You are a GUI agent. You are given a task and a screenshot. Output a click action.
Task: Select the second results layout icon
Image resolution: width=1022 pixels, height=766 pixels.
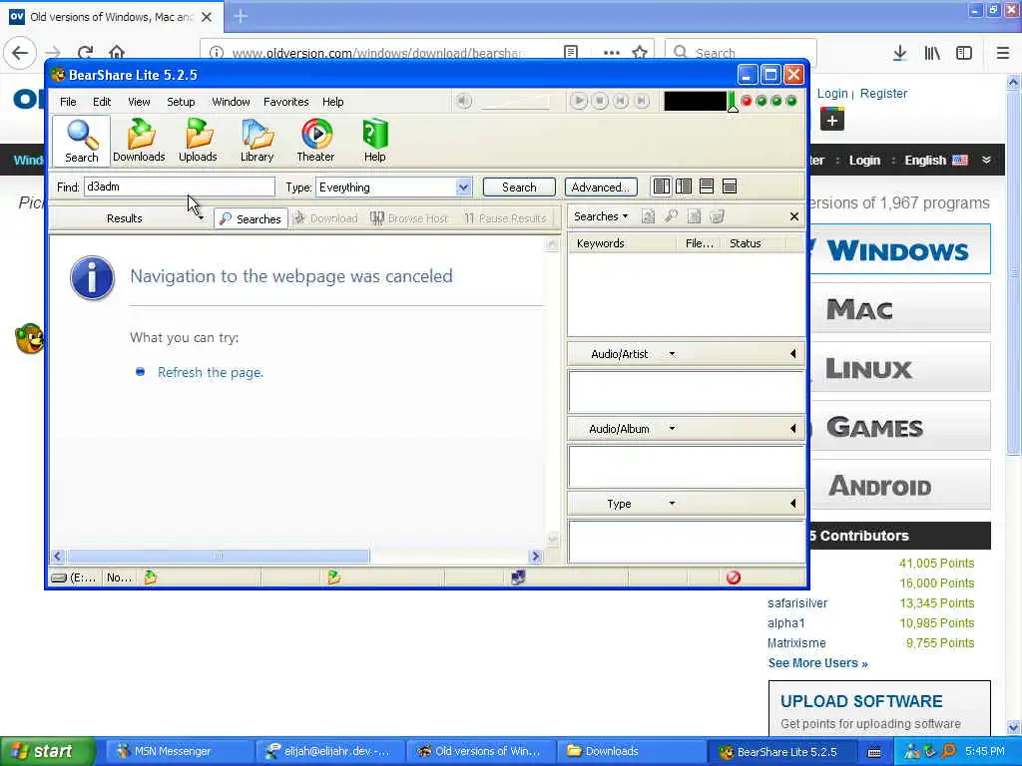click(x=684, y=187)
